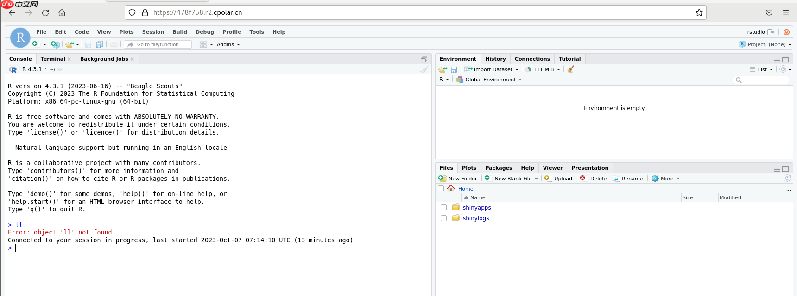This screenshot has width=797, height=296.
Task: Click the New Folder button
Action: pyautogui.click(x=458, y=179)
